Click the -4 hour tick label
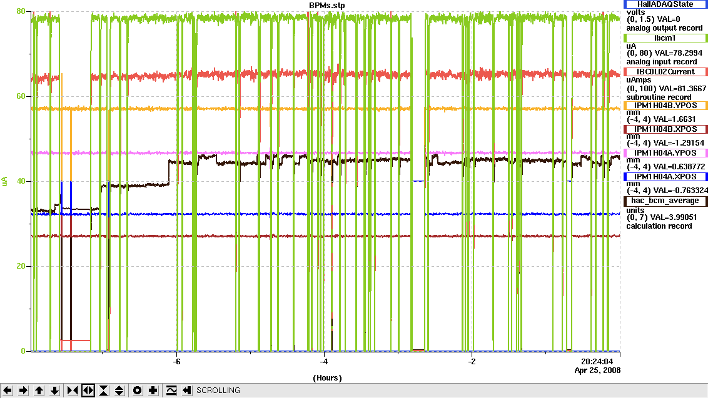 (324, 361)
